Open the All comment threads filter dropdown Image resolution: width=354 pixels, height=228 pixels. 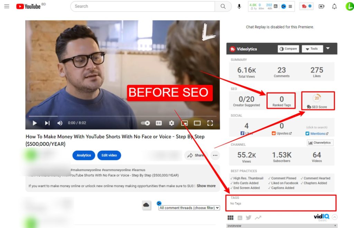[189, 208]
